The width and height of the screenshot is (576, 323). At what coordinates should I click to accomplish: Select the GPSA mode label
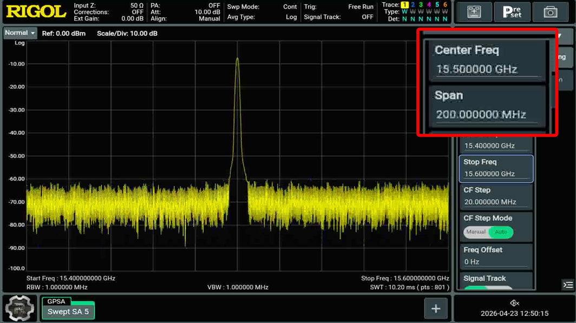click(56, 301)
